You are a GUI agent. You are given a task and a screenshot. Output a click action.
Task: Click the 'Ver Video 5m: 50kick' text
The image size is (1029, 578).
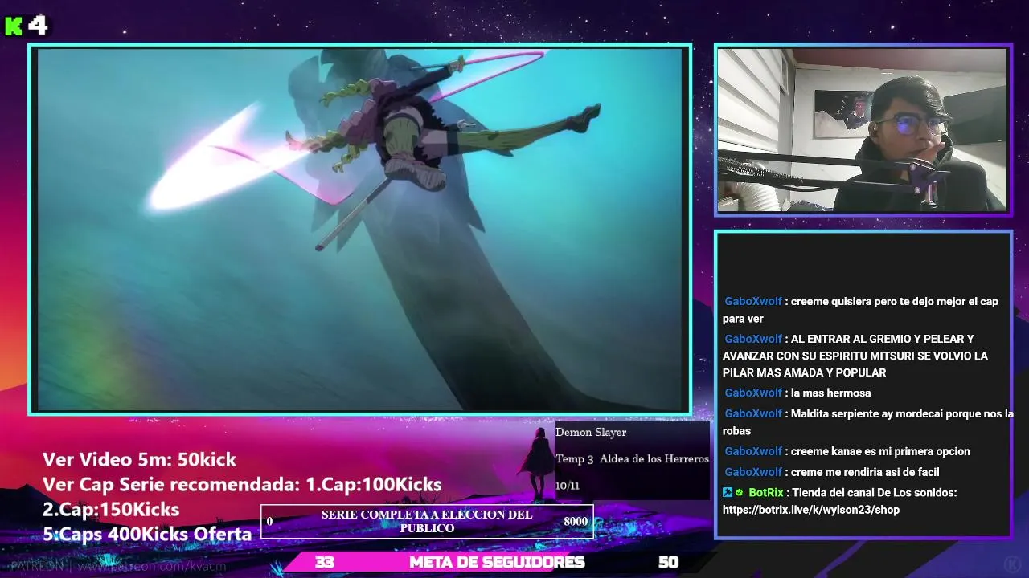click(139, 459)
